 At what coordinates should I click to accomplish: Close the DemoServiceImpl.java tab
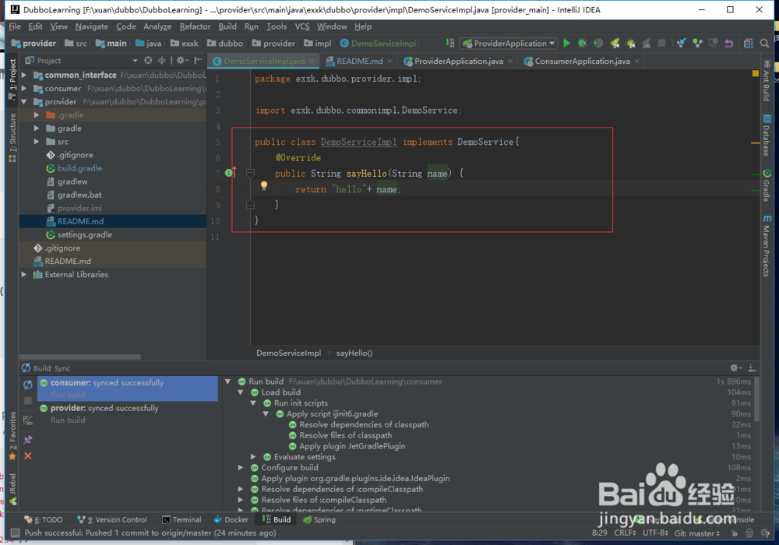tap(312, 61)
